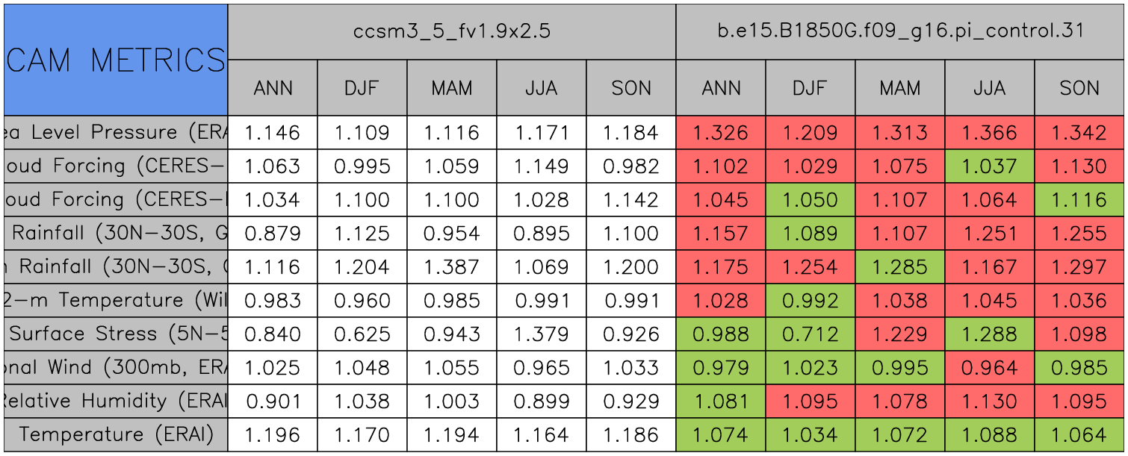The height and width of the screenshot is (456, 1128).
Task: Click the CAM METRICS header cell
Action: 116,60
